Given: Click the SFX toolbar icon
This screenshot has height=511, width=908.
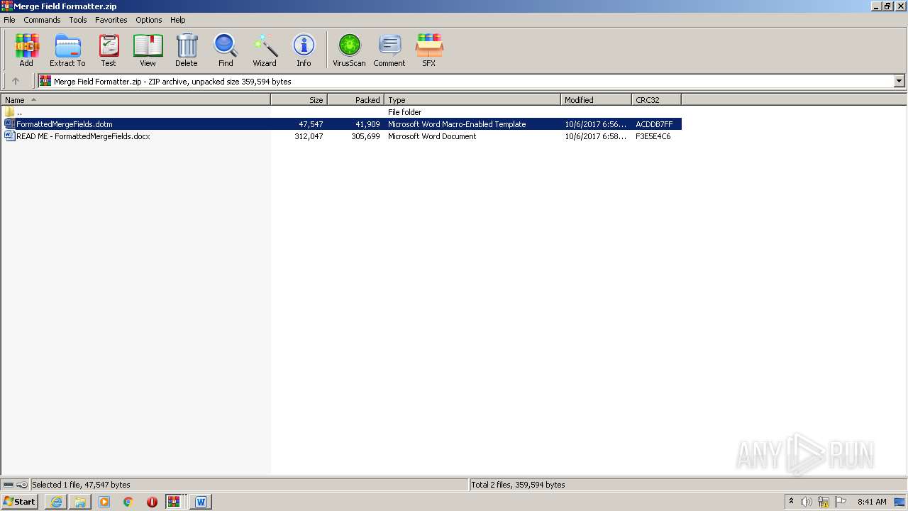Looking at the screenshot, I should (x=429, y=50).
